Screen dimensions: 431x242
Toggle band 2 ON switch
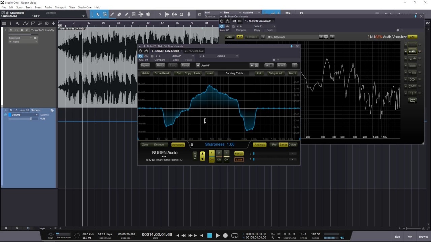click(x=219, y=160)
